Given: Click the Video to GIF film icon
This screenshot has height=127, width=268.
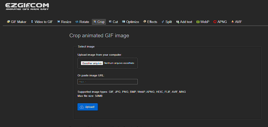Looking at the screenshot, I should pyautogui.click(x=32, y=22).
